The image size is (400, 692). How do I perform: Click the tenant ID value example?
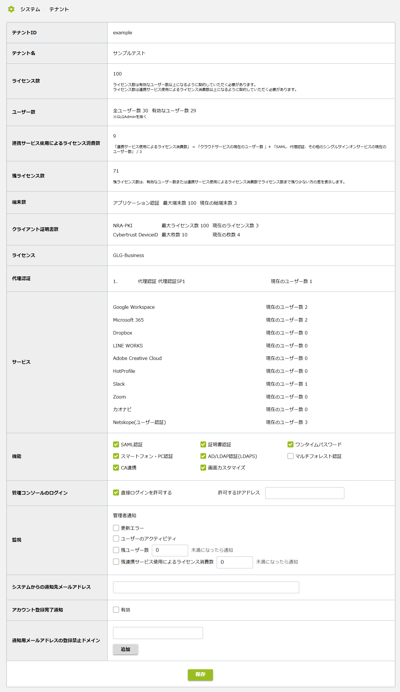(x=122, y=33)
